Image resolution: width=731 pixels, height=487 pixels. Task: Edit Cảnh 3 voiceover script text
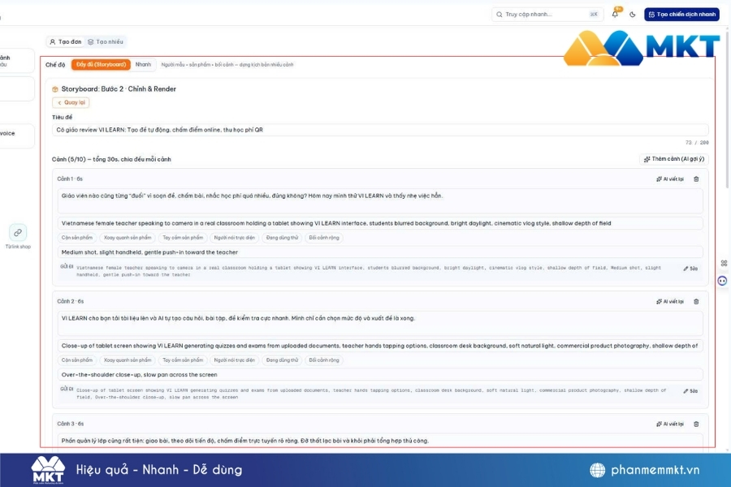coord(380,441)
